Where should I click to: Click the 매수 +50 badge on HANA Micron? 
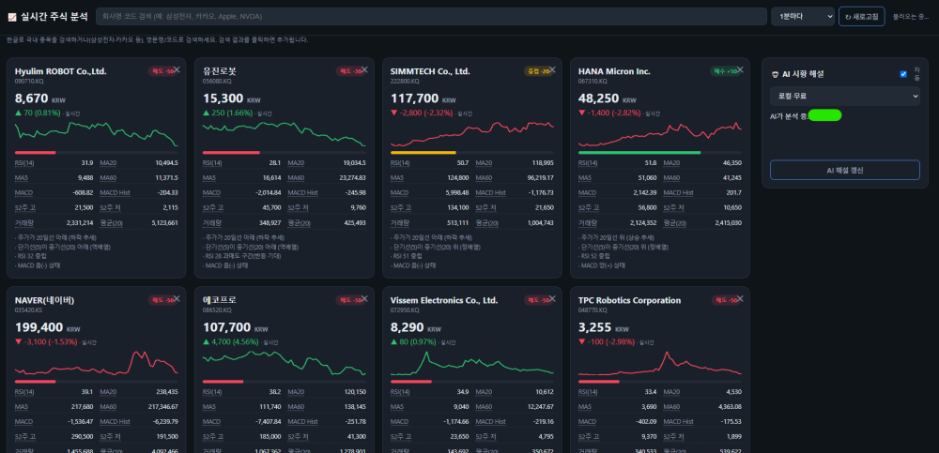(725, 71)
